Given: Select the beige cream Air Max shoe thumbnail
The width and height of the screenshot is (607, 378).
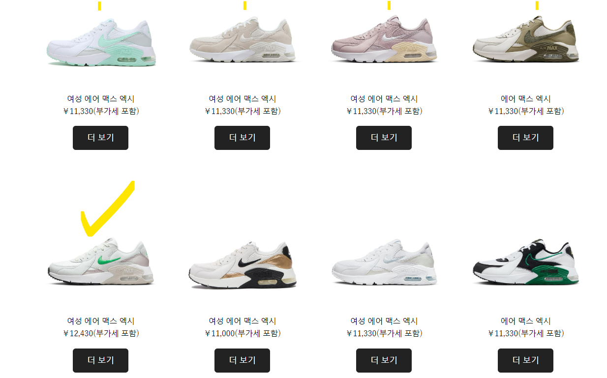Looking at the screenshot, I should [243, 40].
